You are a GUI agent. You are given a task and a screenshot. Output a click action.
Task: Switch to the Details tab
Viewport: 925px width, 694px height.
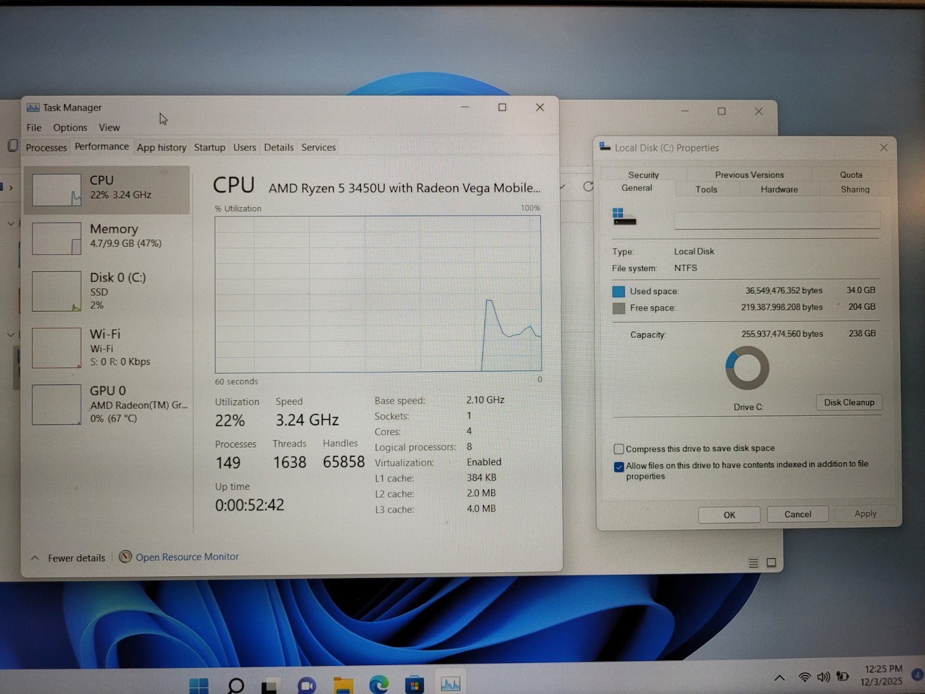(279, 147)
